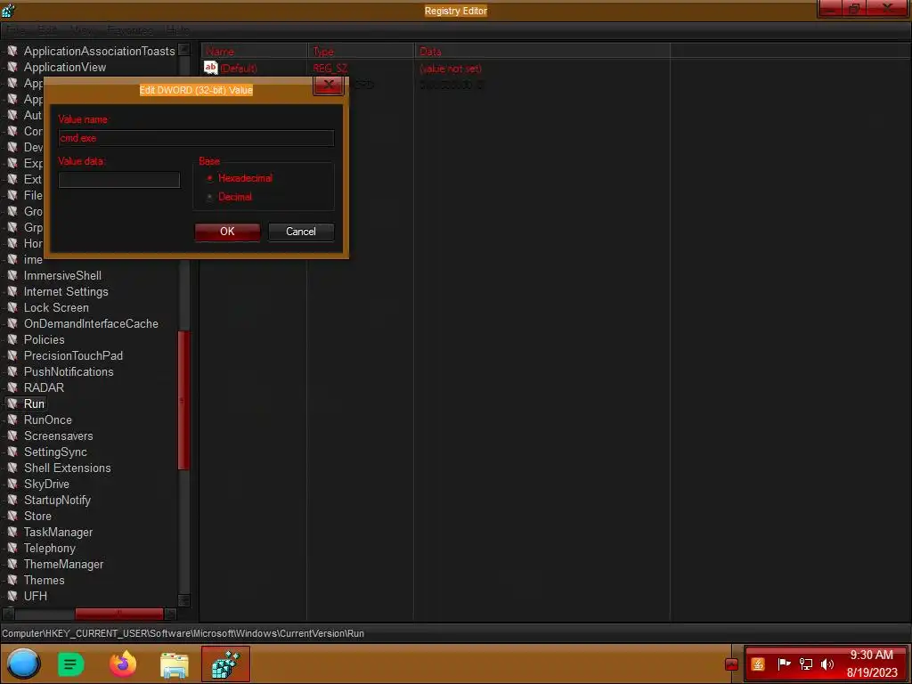Image resolution: width=912 pixels, height=684 pixels.
Task: Click the key icon beside Screensavers
Action: tap(12, 436)
